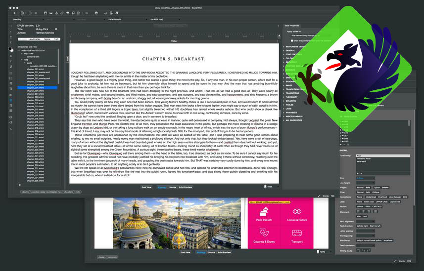Switch to the Spine tab
The width and height of the screenshot is (424, 271).
pos(47,39)
